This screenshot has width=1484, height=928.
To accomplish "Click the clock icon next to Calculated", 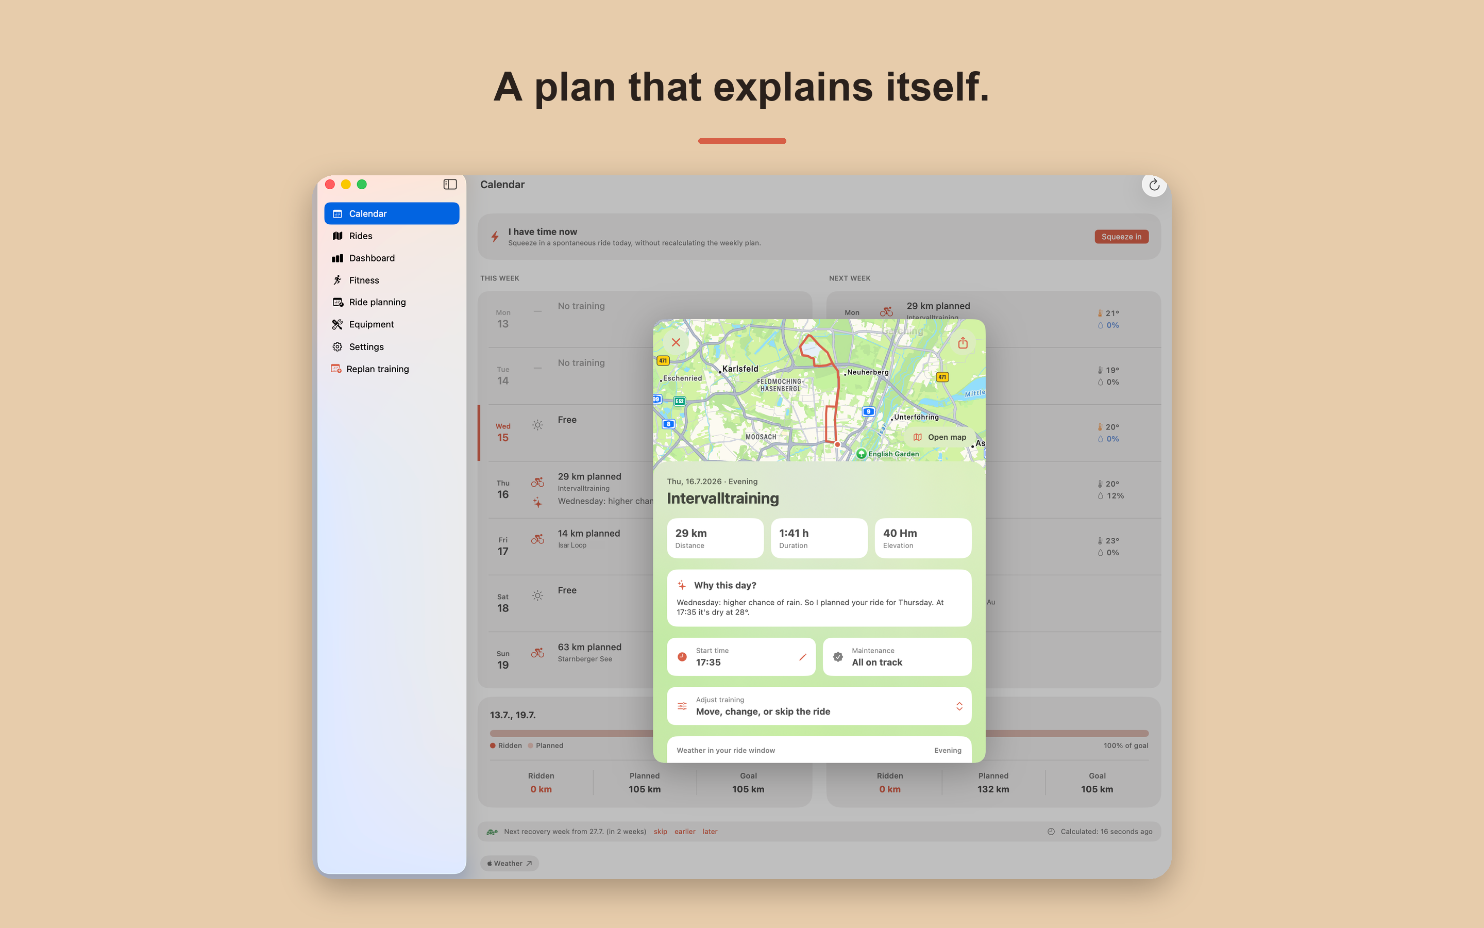I will pyautogui.click(x=1051, y=832).
